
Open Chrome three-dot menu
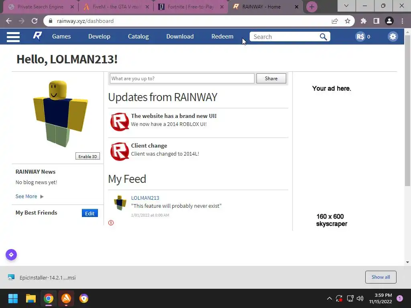coord(402,21)
